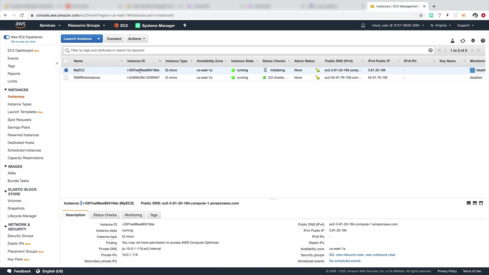The image size is (489, 275).
Task: Open the Monitoring tab
Action: (x=133, y=215)
